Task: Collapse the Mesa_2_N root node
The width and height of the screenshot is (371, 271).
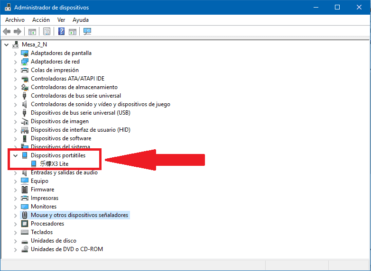Action: coord(6,45)
